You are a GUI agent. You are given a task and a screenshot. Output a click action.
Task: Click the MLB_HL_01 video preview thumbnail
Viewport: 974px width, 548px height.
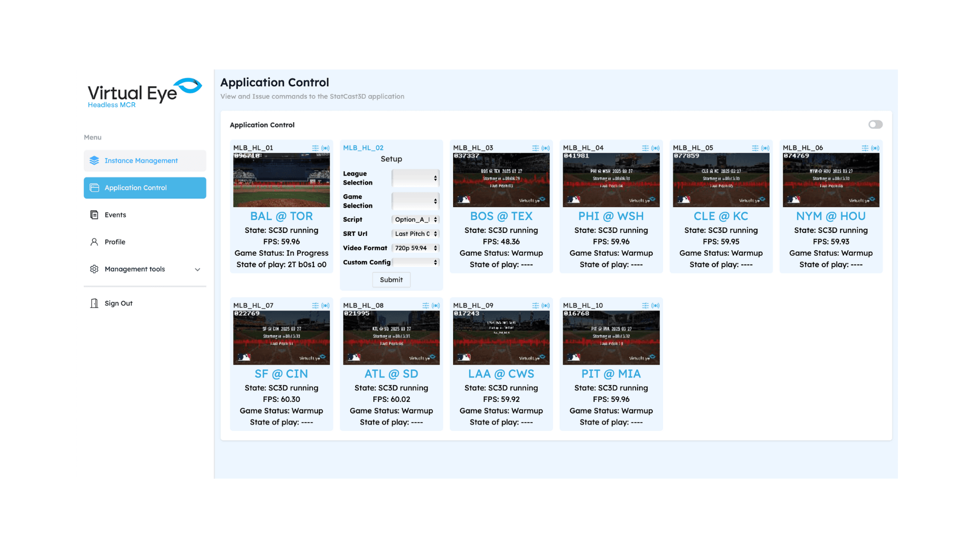coord(282,180)
